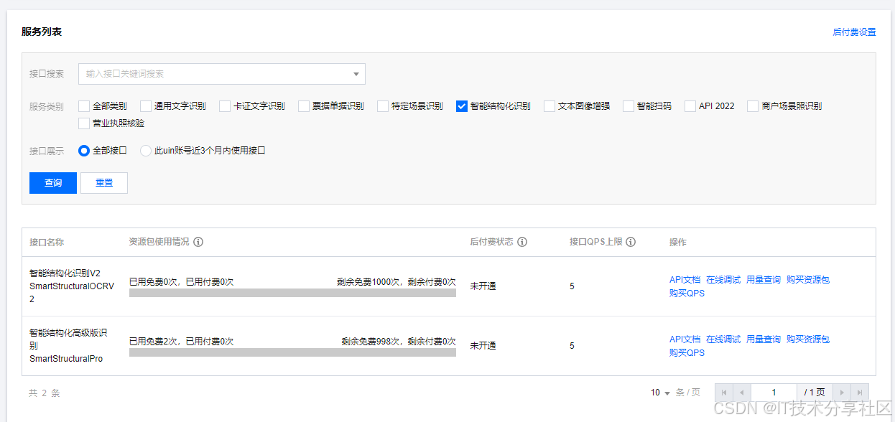Check the API 2022 checkbox
This screenshot has height=422, width=895.
[690, 106]
